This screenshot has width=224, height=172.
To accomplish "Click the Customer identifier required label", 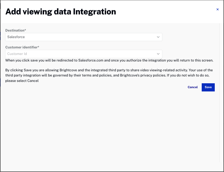I will (22, 47).
